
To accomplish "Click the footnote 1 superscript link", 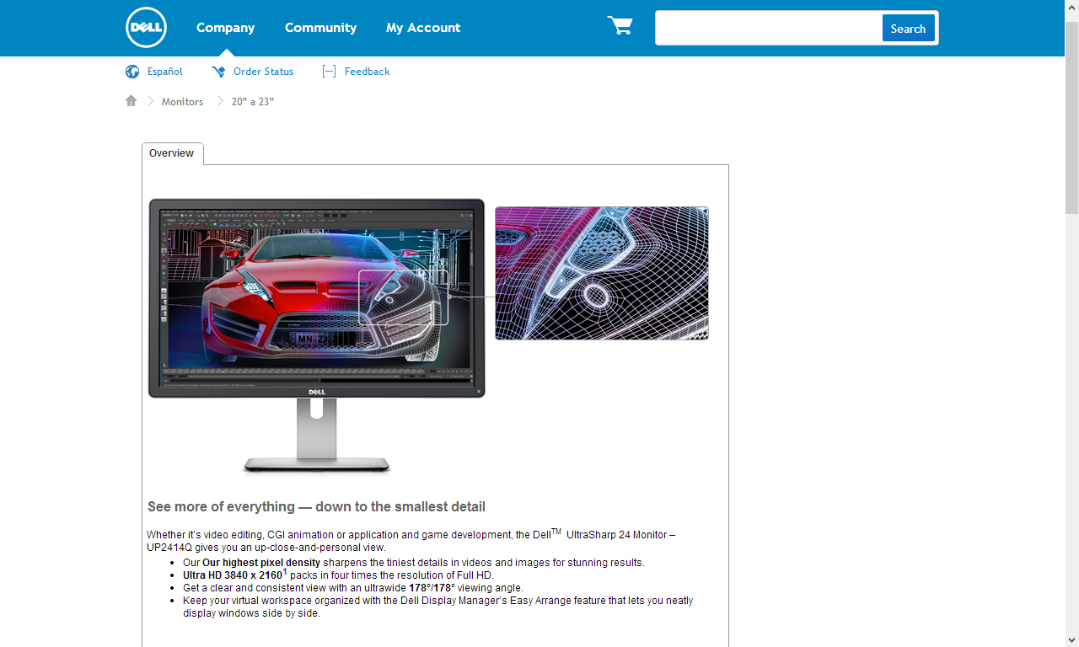I will (285, 572).
